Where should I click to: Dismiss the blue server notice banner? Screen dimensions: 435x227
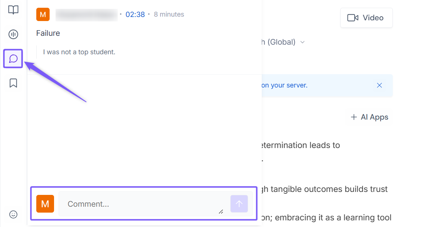(x=379, y=85)
